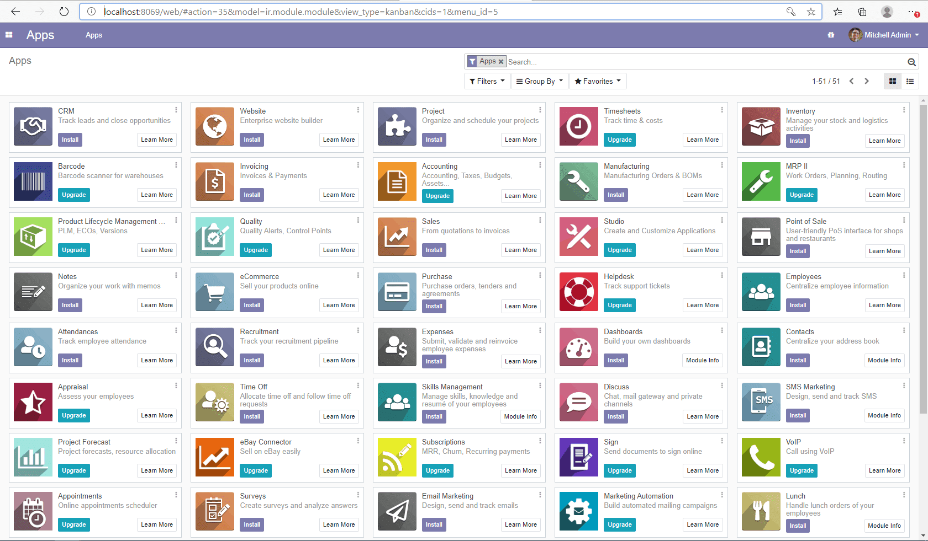Image resolution: width=928 pixels, height=541 pixels.
Task: Click the Email Marketing paper plane icon
Action: [397, 511]
